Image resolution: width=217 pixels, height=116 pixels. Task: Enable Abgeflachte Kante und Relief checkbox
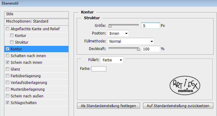click(7, 29)
